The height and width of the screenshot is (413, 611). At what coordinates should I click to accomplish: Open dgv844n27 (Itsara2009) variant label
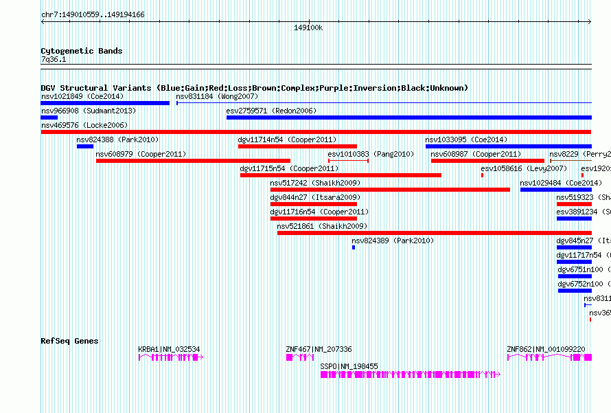[315, 197]
